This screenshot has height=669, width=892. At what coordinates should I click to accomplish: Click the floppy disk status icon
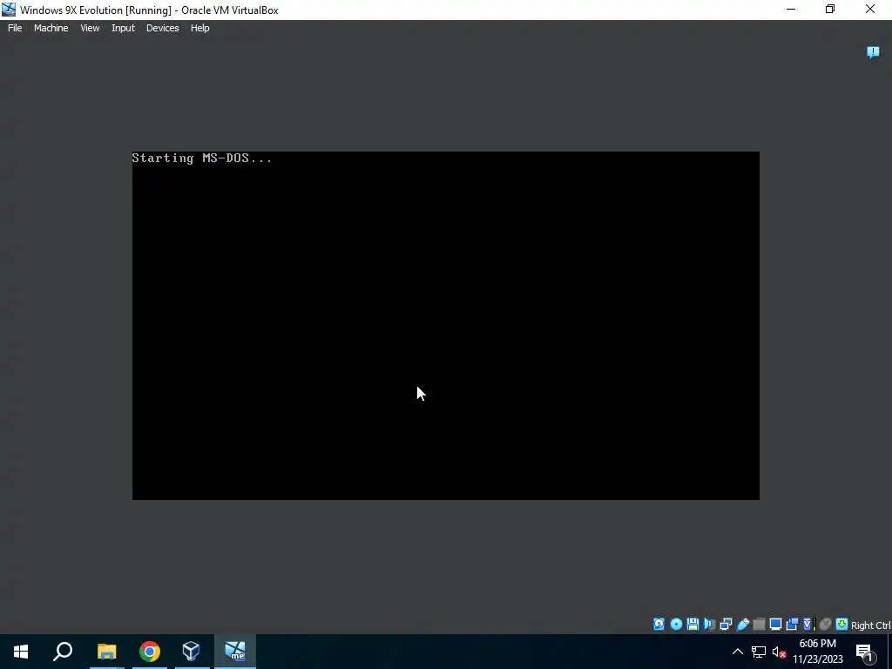click(693, 624)
